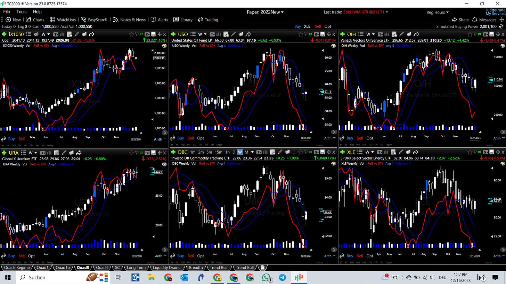This screenshot has width=506, height=284.
Task: Select the 5m timeframe in DBC chart
Action: tap(209, 152)
